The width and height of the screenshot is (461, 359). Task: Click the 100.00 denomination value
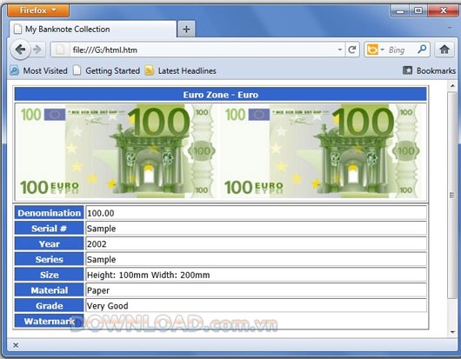point(101,213)
